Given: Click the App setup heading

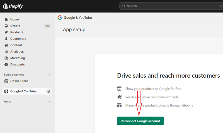Looking at the screenshot, I should pyautogui.click(x=74, y=29).
